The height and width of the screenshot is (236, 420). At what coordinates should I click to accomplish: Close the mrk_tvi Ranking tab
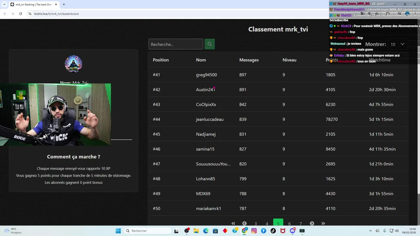(x=56, y=5)
